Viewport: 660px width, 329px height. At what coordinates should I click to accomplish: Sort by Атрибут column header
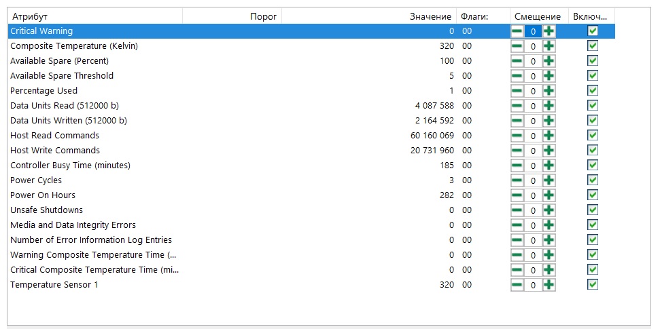click(x=95, y=16)
